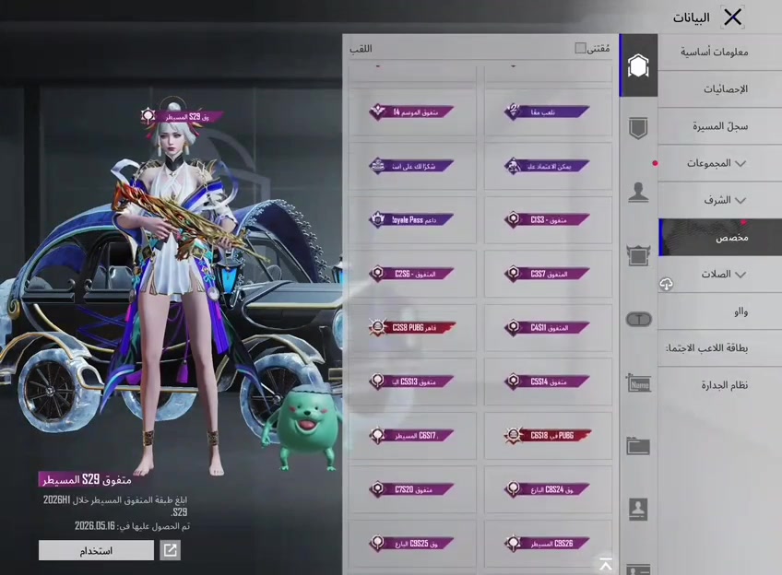Click the back-to-top arrow icon in the title list

pos(606,565)
